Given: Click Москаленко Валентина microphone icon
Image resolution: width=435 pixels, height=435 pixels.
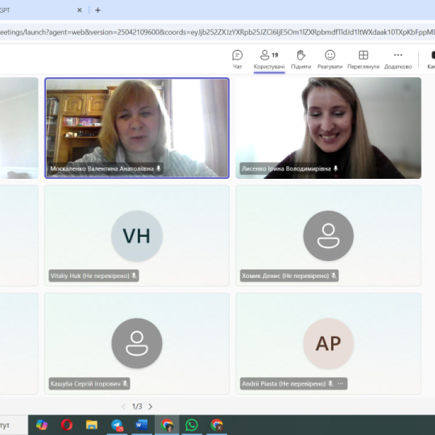Looking at the screenshot, I should [159, 168].
